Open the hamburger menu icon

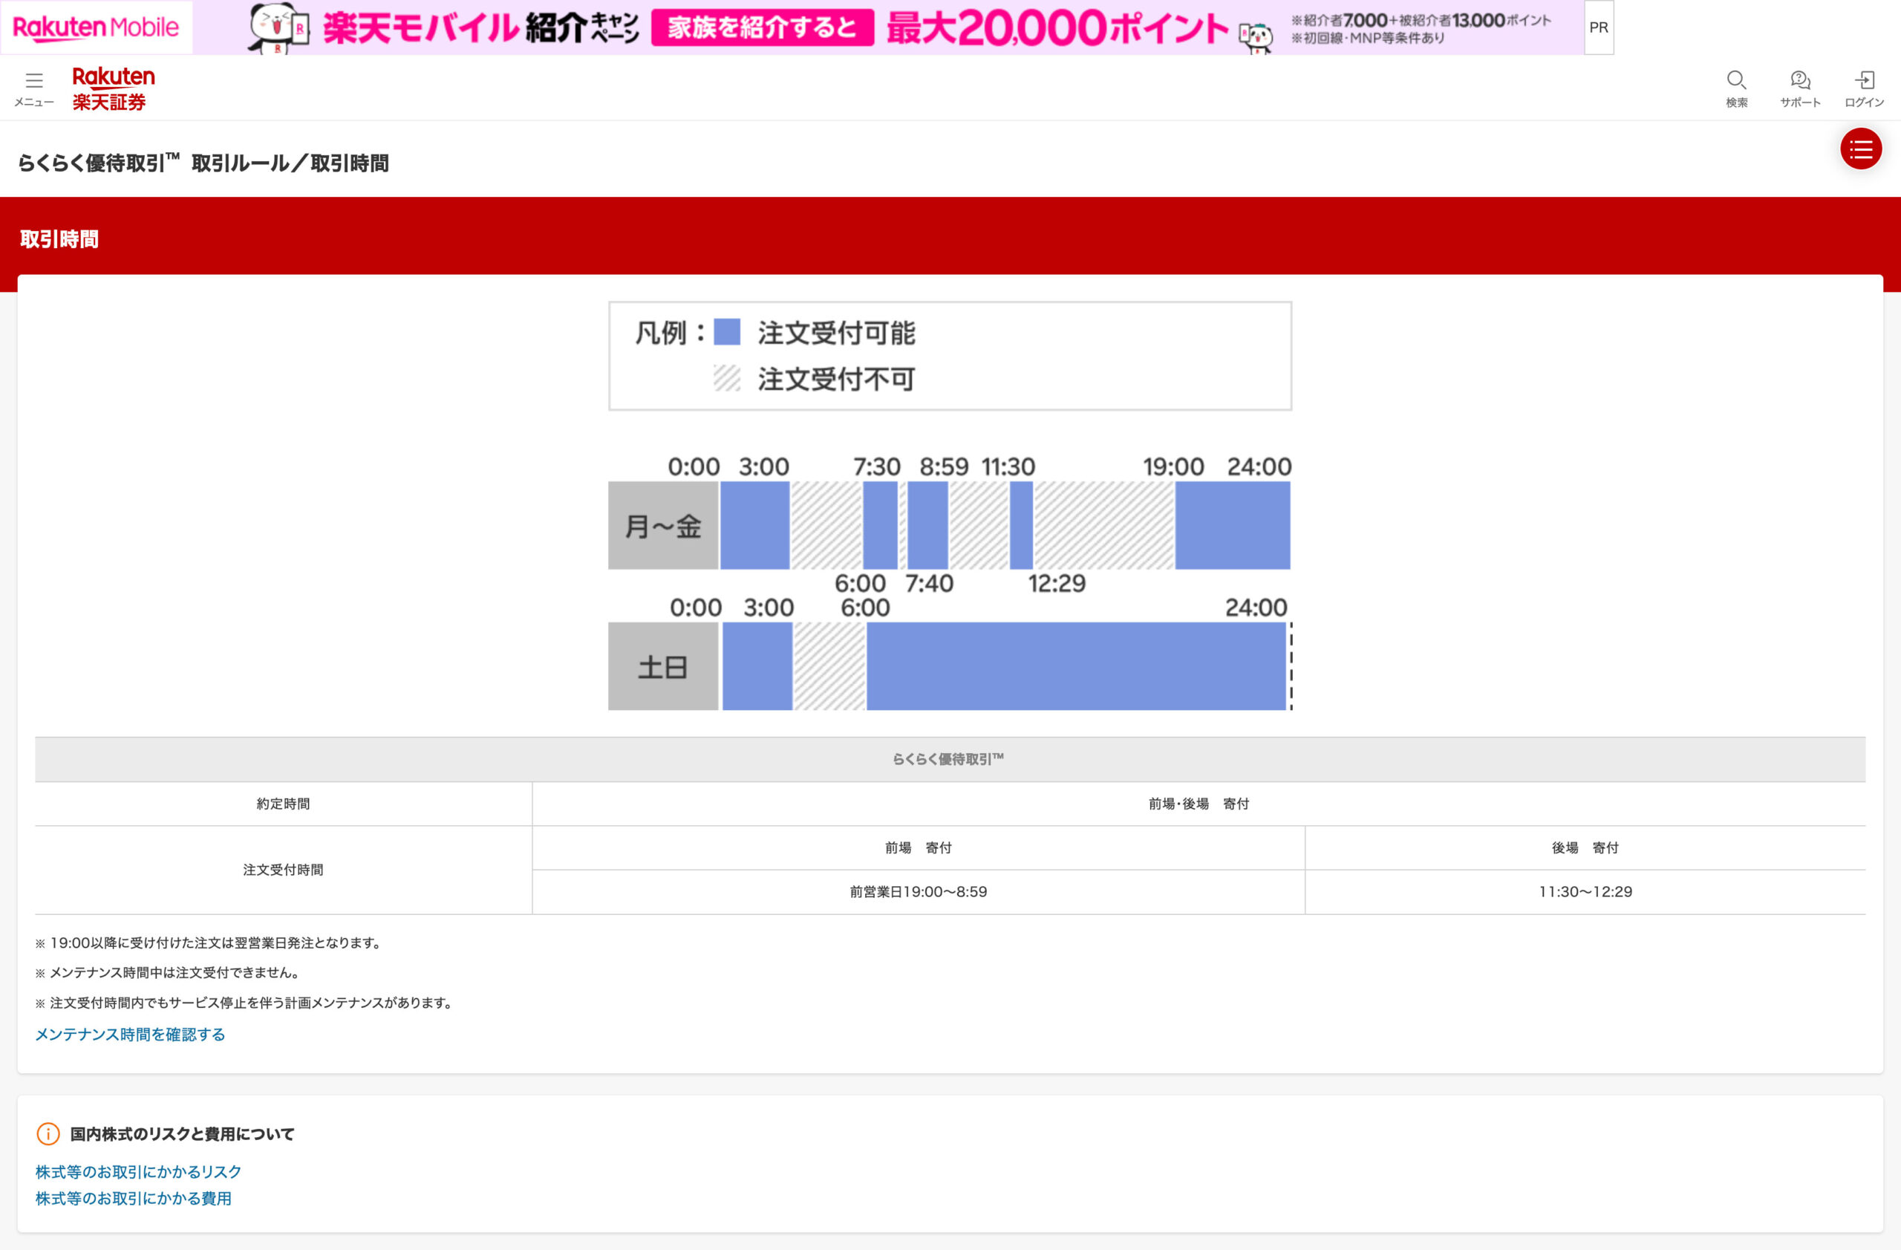[33, 81]
